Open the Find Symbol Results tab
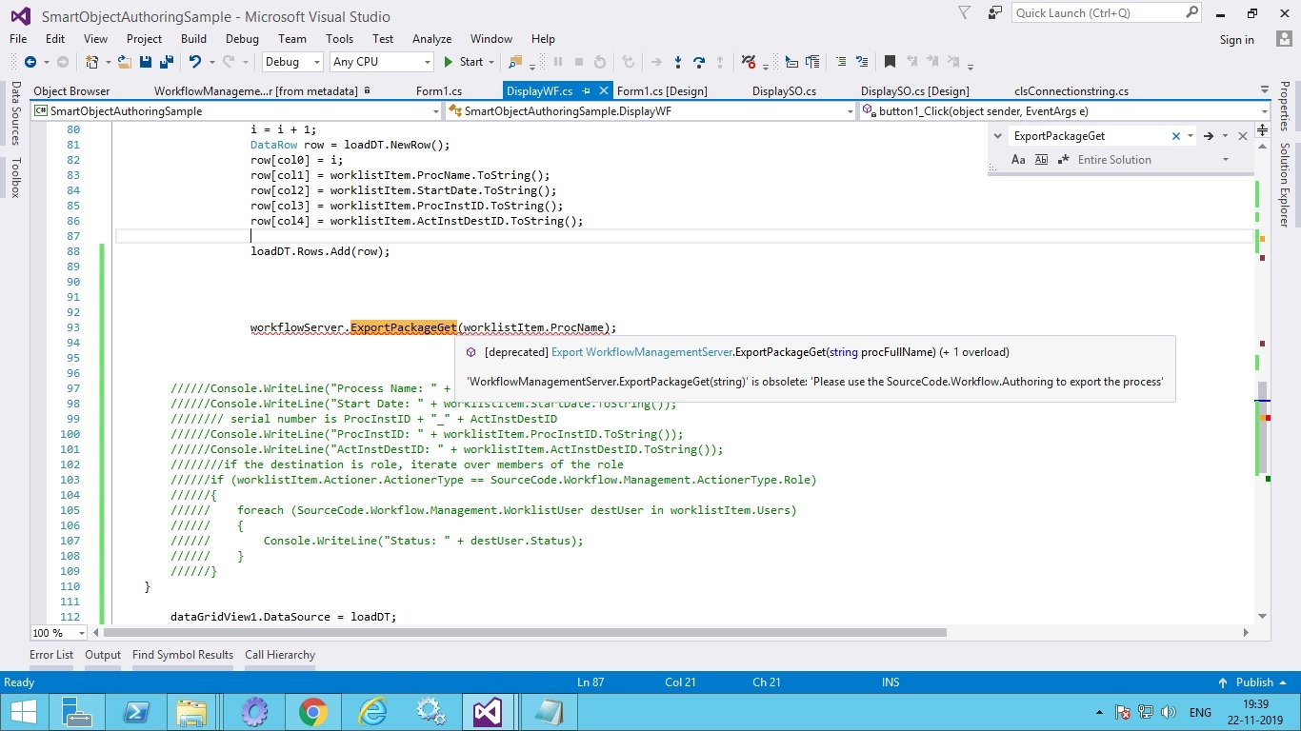1301x731 pixels. [183, 655]
